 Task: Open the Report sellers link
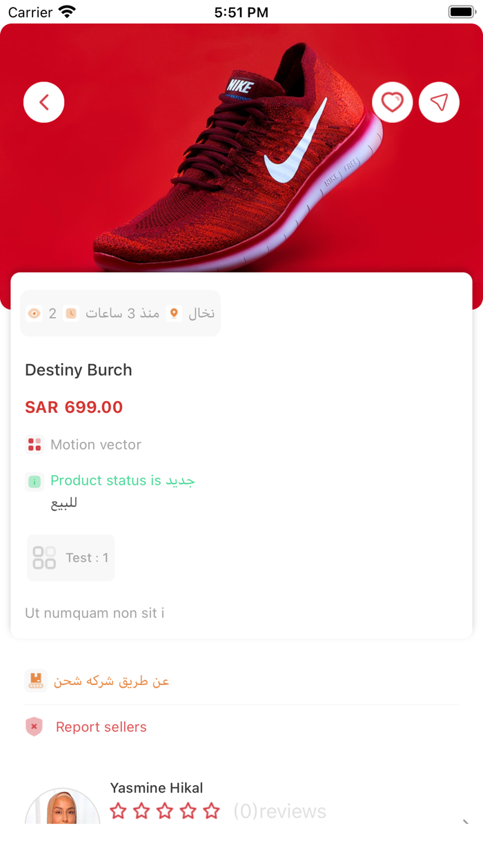click(101, 727)
